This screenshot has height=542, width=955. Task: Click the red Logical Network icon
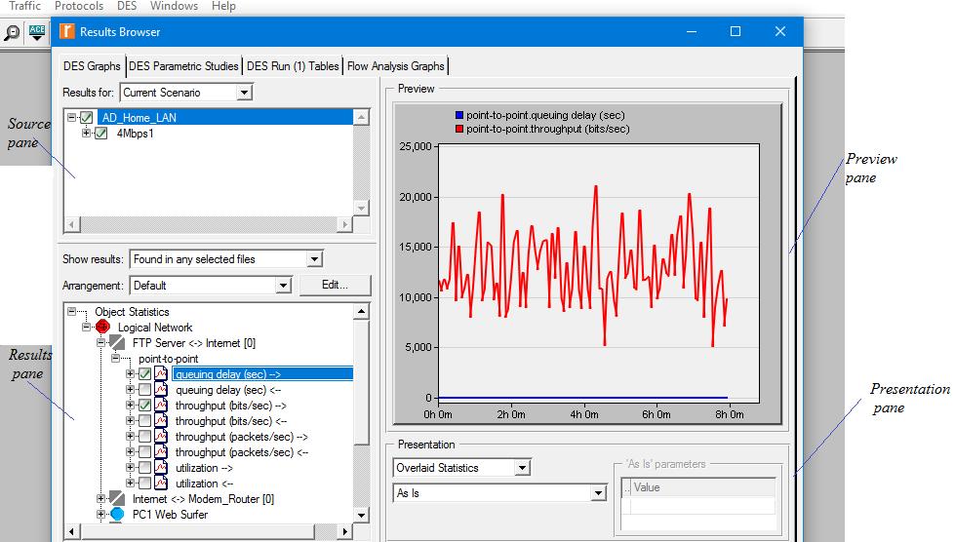[x=102, y=328]
